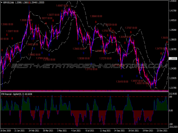The height and width of the screenshot is (133, 178).
Task: Click the 1.31785 price scale value
Action: (x=173, y=88)
